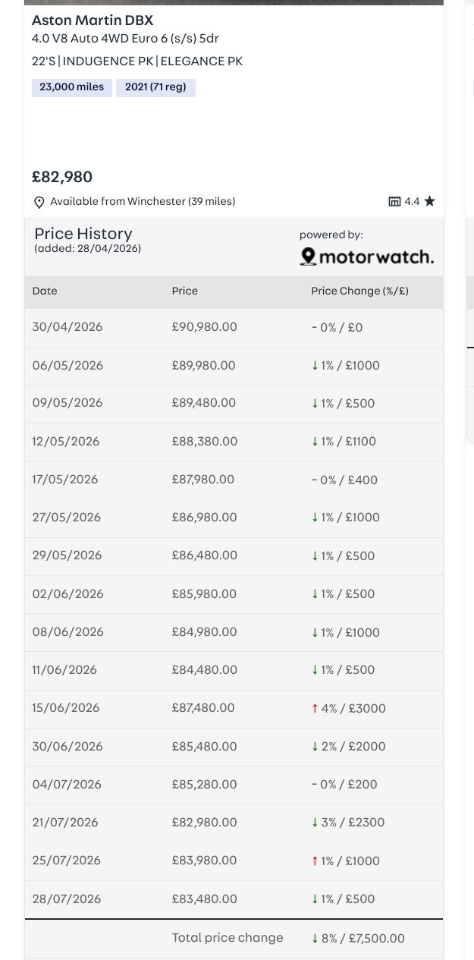Screen dimensions: 474x960
Task: Click the red up arrow on 15/06/2026 row
Action: tap(315, 708)
